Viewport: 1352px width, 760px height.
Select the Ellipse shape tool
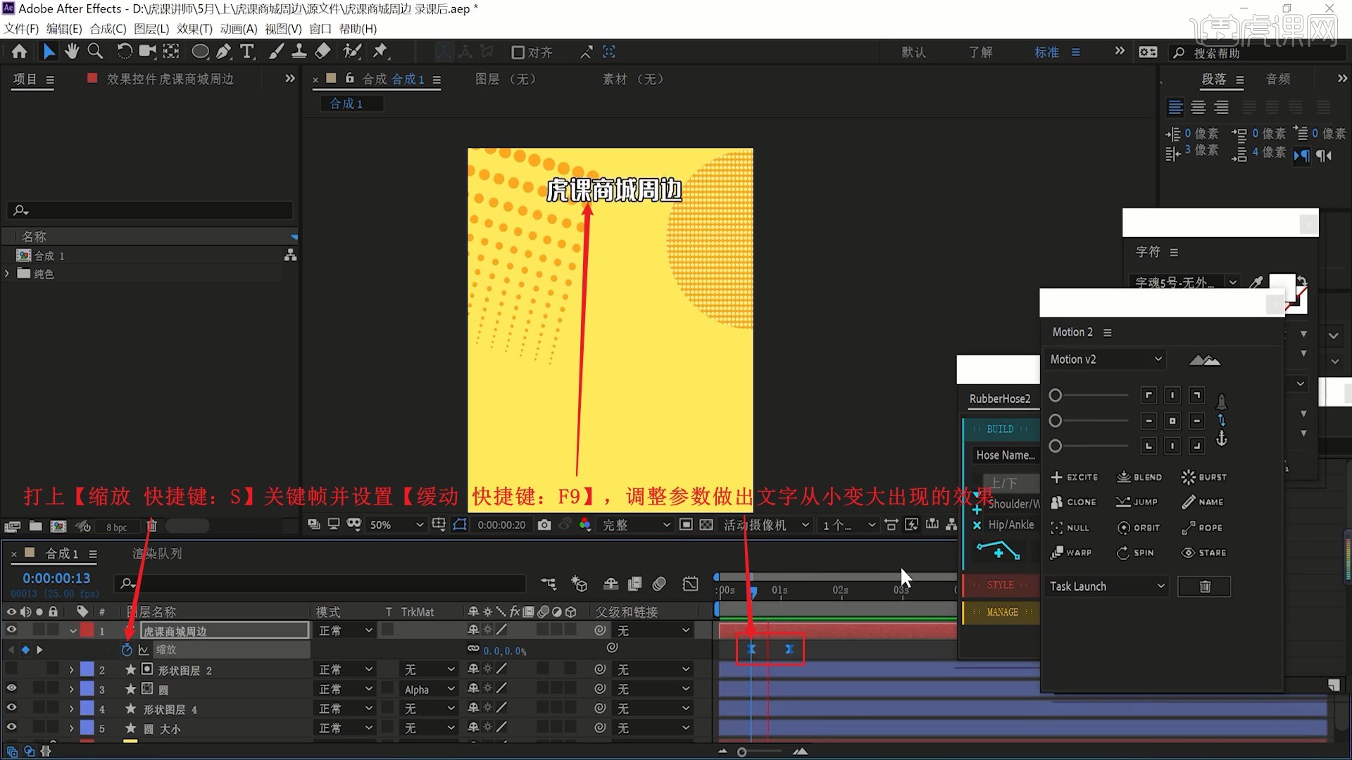pyautogui.click(x=200, y=51)
